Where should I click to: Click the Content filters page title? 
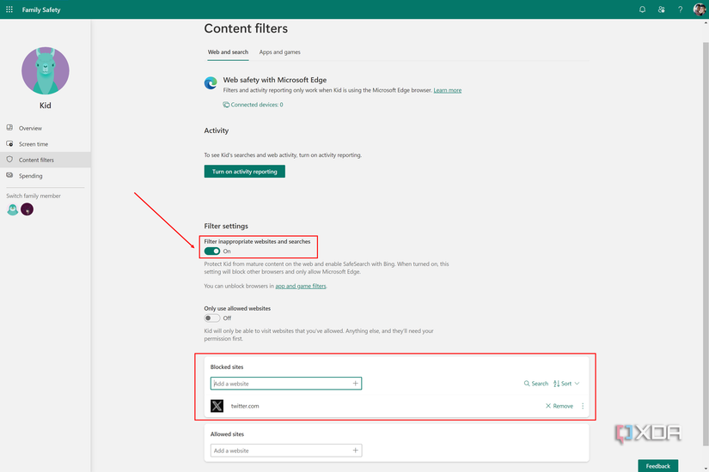click(x=246, y=28)
